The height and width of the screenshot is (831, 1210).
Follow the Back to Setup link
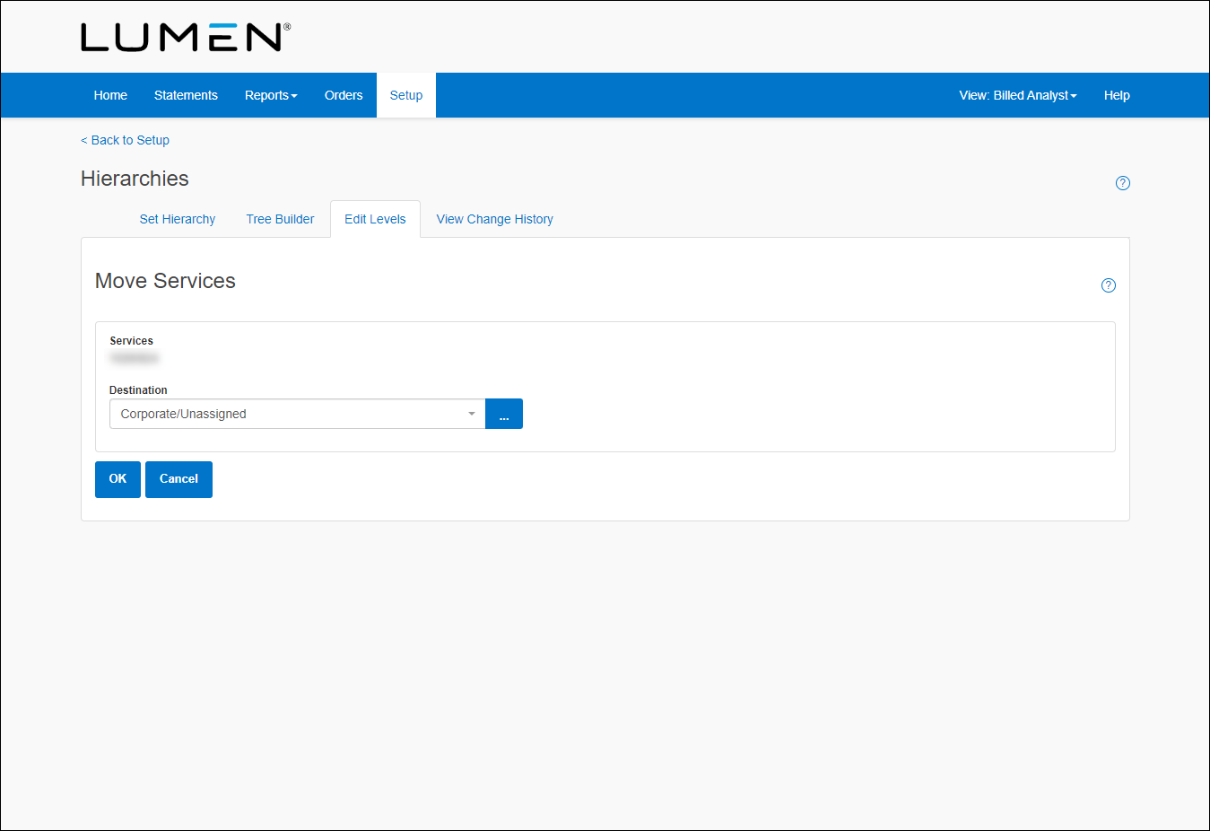pyautogui.click(x=125, y=140)
